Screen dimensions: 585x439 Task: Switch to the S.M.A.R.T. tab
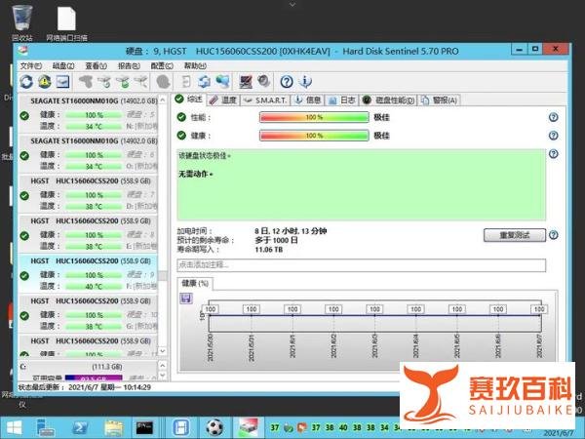(265, 100)
